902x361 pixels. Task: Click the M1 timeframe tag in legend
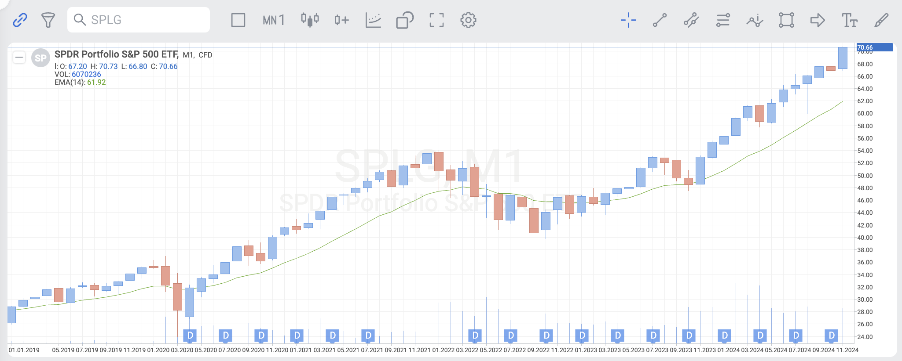point(188,55)
